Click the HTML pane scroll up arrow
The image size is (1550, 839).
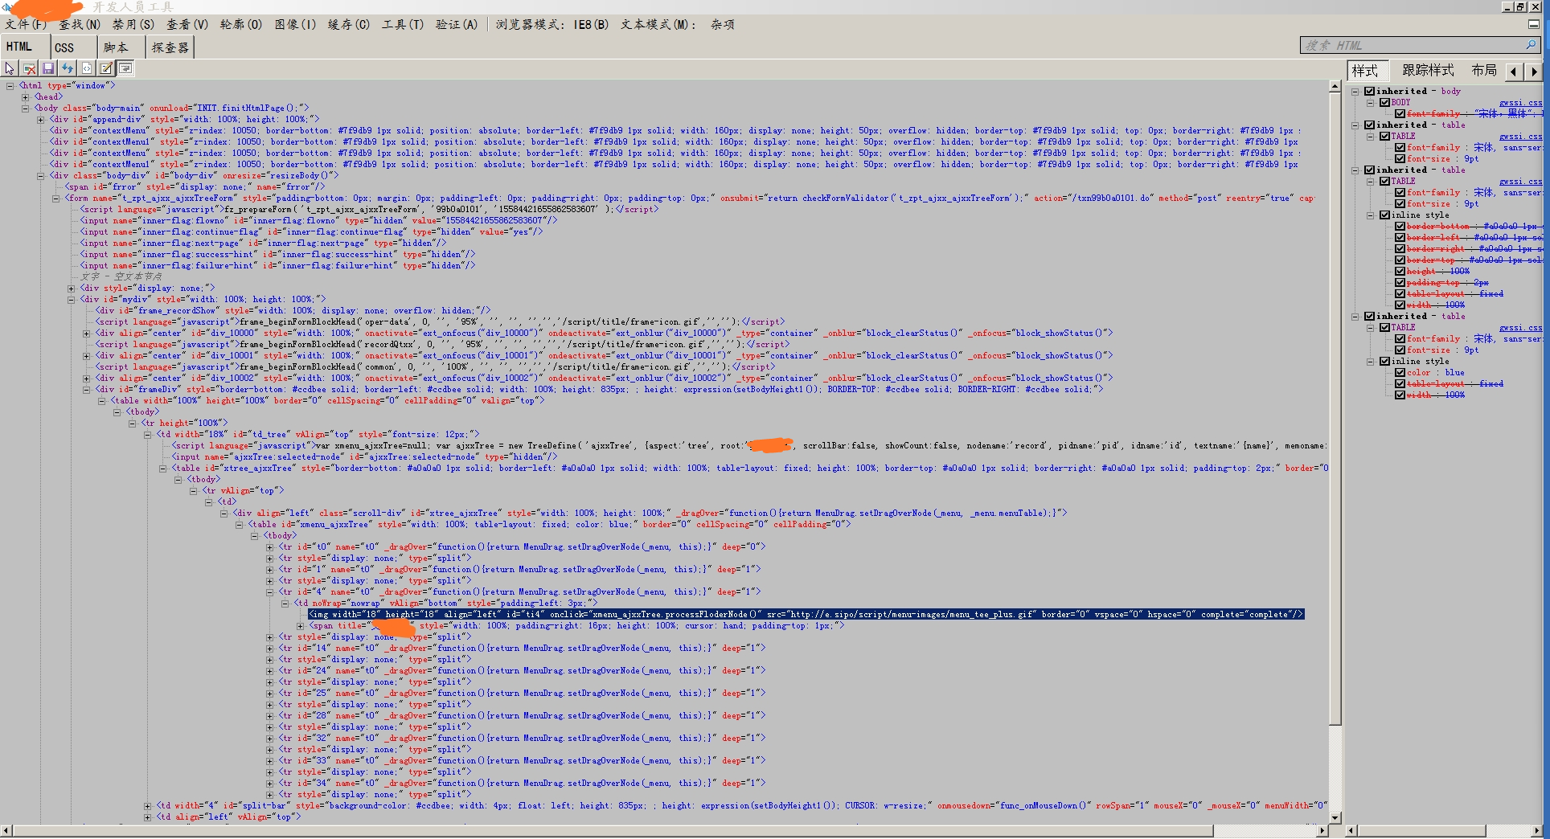click(x=1335, y=86)
